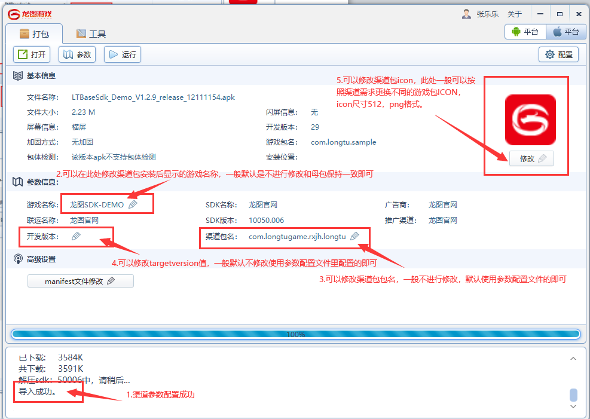Click the 基本信息 section book icon
590x419 pixels.
coord(18,76)
